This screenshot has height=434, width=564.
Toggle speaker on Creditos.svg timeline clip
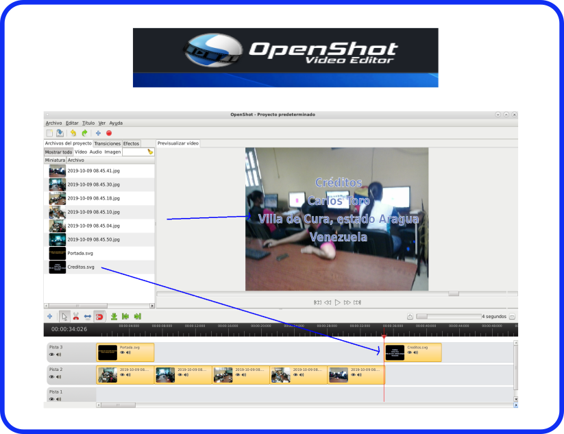point(416,352)
